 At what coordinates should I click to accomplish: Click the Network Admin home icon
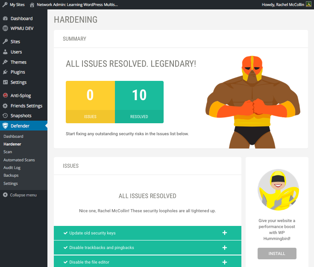coord(32,5)
